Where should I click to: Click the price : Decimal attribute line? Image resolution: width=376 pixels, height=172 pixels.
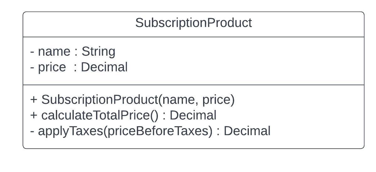pos(79,67)
